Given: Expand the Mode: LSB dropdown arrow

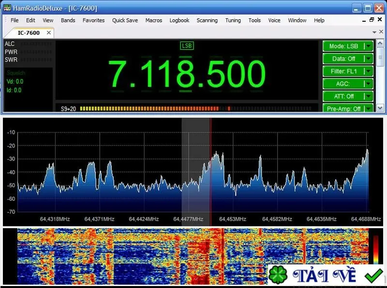Looking at the screenshot, I should 369,46.
